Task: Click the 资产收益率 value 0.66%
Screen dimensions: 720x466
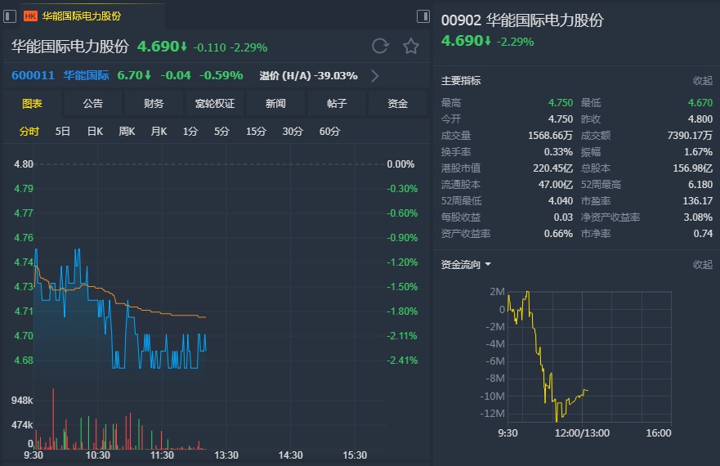Action: pyautogui.click(x=558, y=234)
